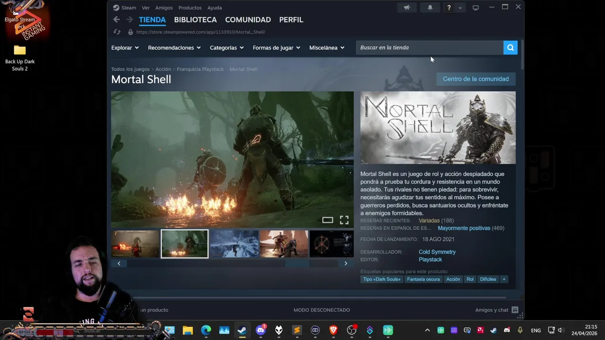Switch to the TIENDA tab
This screenshot has width=605, height=340.
pyautogui.click(x=152, y=20)
